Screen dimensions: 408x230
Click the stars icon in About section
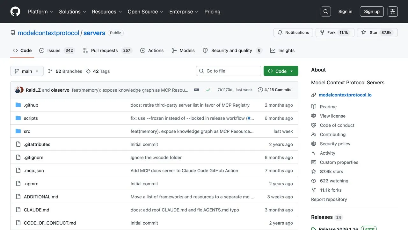coord(314,172)
